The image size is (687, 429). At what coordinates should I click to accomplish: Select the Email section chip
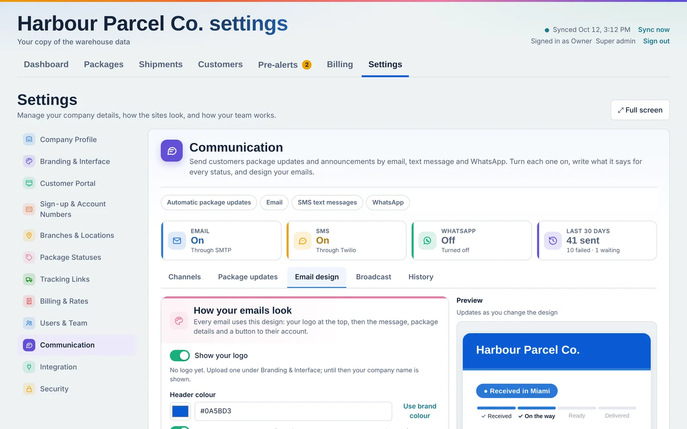[274, 202]
